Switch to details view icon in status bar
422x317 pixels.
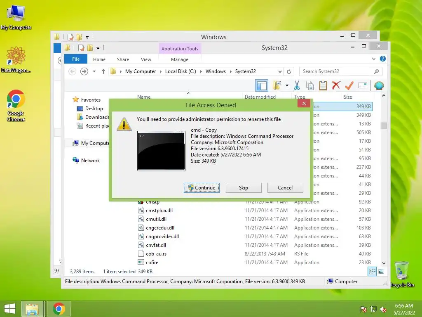pyautogui.click(x=372, y=272)
